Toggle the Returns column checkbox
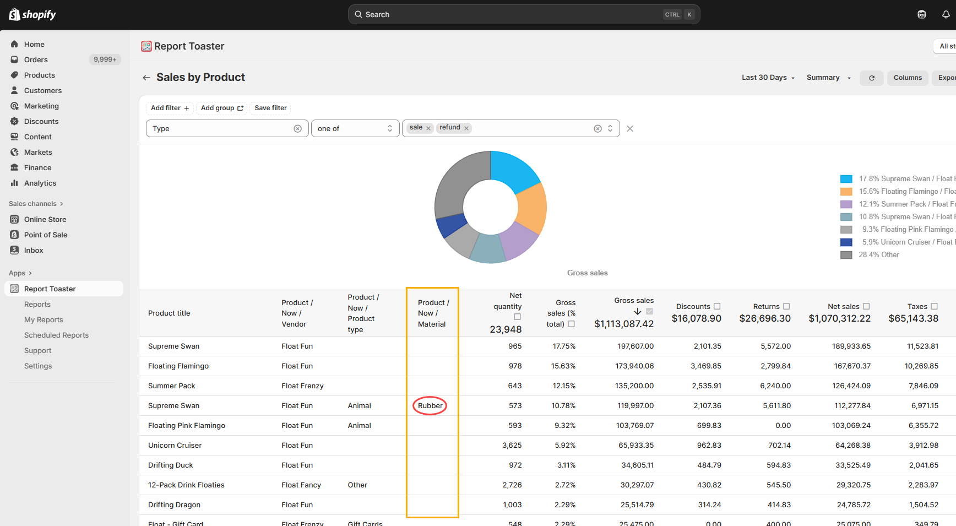 786,306
